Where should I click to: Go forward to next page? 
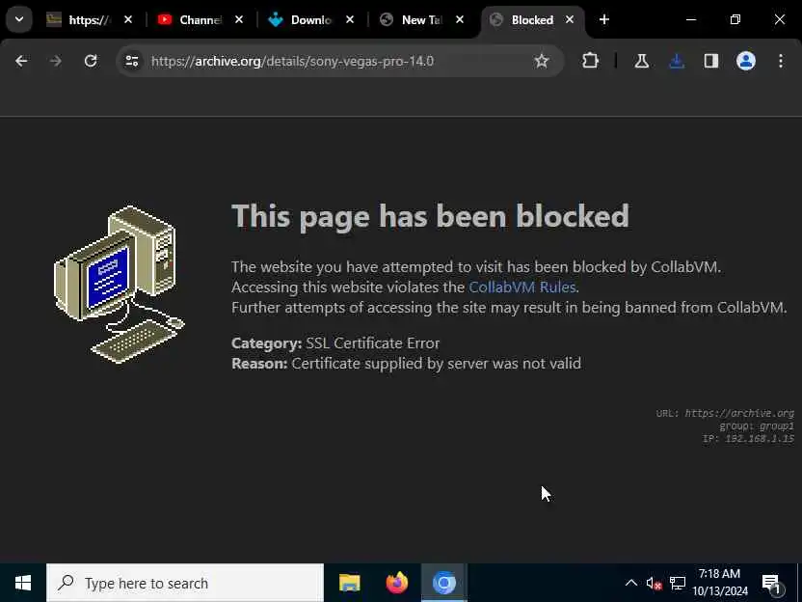(x=56, y=61)
